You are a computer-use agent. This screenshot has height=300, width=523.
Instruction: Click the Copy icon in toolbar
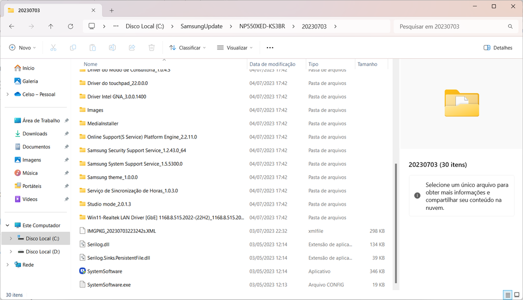pyautogui.click(x=73, y=48)
